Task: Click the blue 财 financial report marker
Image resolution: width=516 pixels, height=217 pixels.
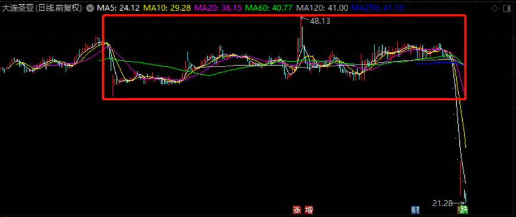Action: (415, 209)
